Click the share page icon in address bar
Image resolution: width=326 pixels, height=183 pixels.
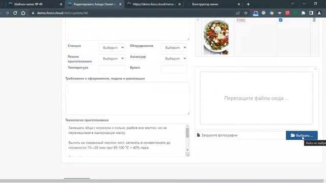(x=238, y=13)
